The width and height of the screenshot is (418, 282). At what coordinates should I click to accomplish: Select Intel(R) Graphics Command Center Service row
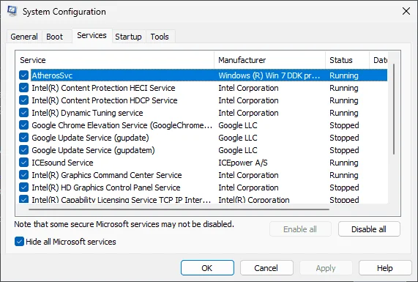coord(203,175)
